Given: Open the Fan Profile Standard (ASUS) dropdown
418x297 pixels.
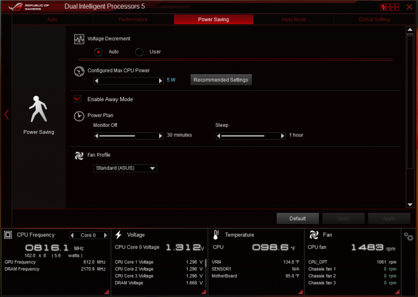Looking at the screenshot, I should (x=125, y=168).
